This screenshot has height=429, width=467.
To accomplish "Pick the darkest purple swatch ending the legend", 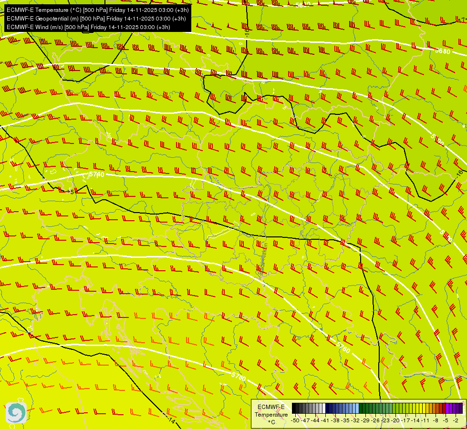I will (x=461, y=408).
